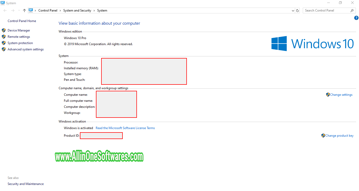
Task: Click the Windows 10 Pro text
Action: (75, 38)
